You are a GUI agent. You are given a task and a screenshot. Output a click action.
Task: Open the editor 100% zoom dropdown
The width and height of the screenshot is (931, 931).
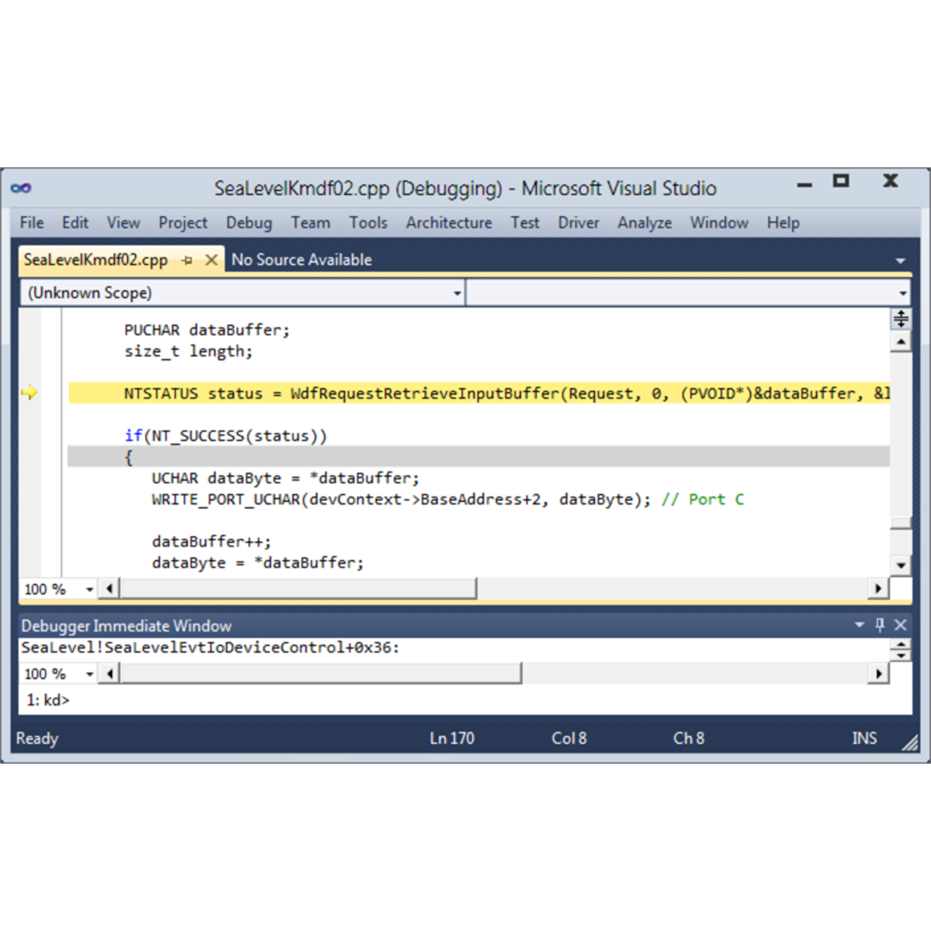pos(89,588)
